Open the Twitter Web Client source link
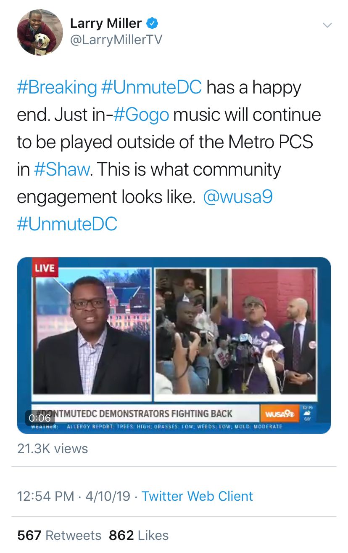The height and width of the screenshot is (553, 348). click(197, 496)
